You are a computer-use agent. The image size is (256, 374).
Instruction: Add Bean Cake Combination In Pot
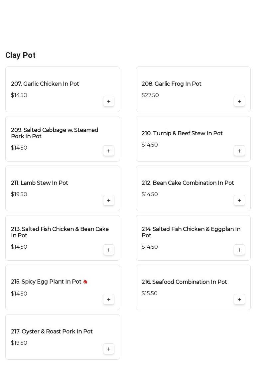point(239,200)
